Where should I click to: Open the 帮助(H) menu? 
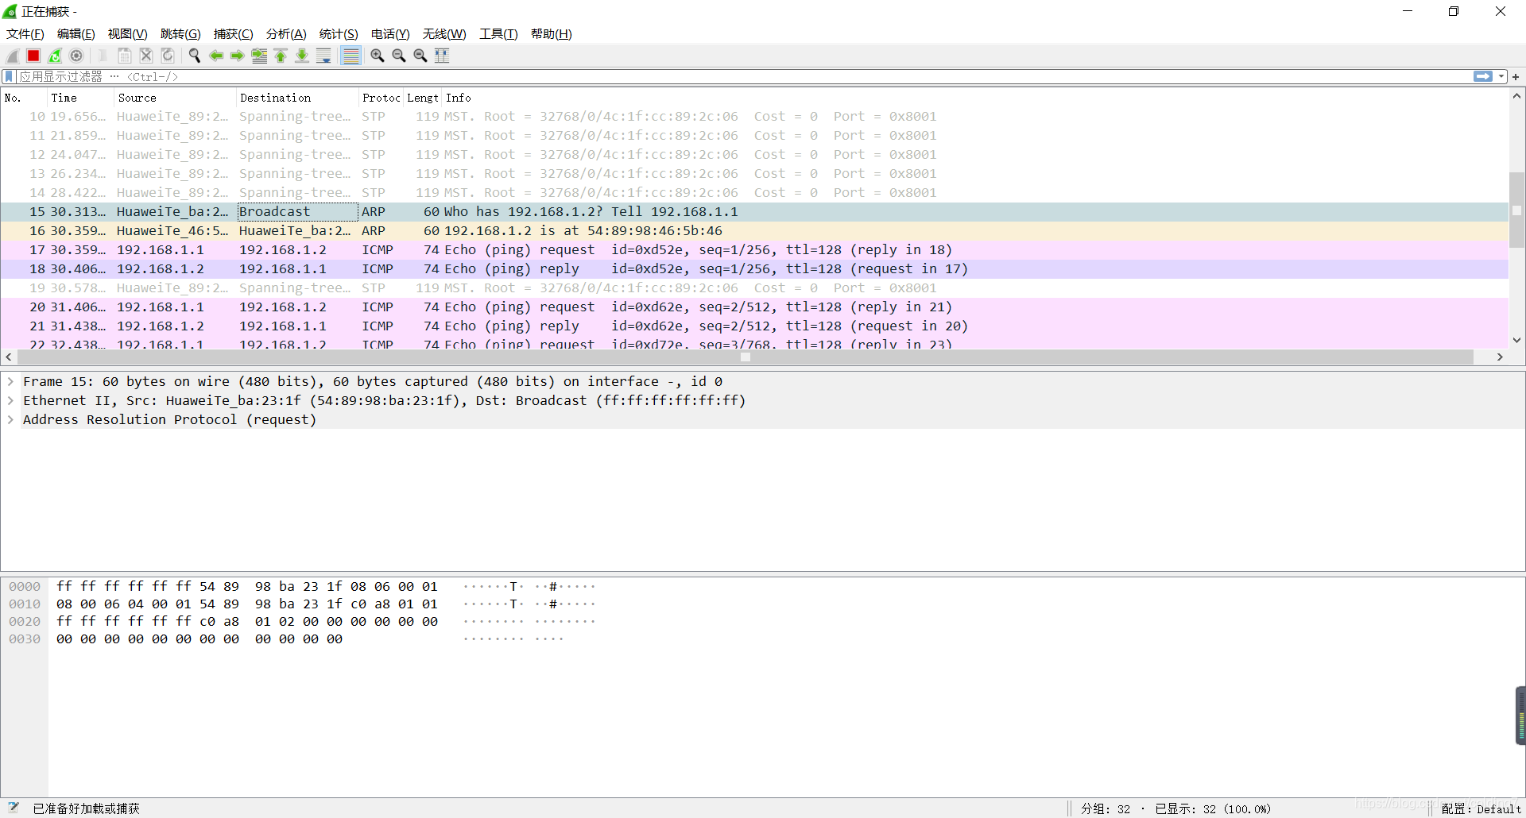[551, 34]
